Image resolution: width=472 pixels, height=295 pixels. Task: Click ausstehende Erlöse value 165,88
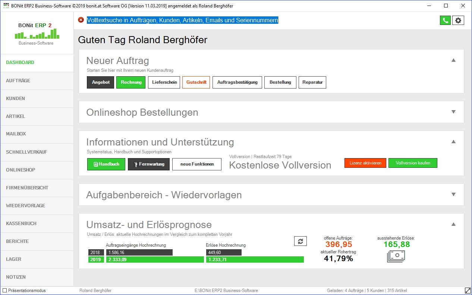[396, 245]
